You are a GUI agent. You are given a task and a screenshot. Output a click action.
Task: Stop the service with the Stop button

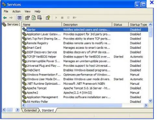tap(62, 17)
